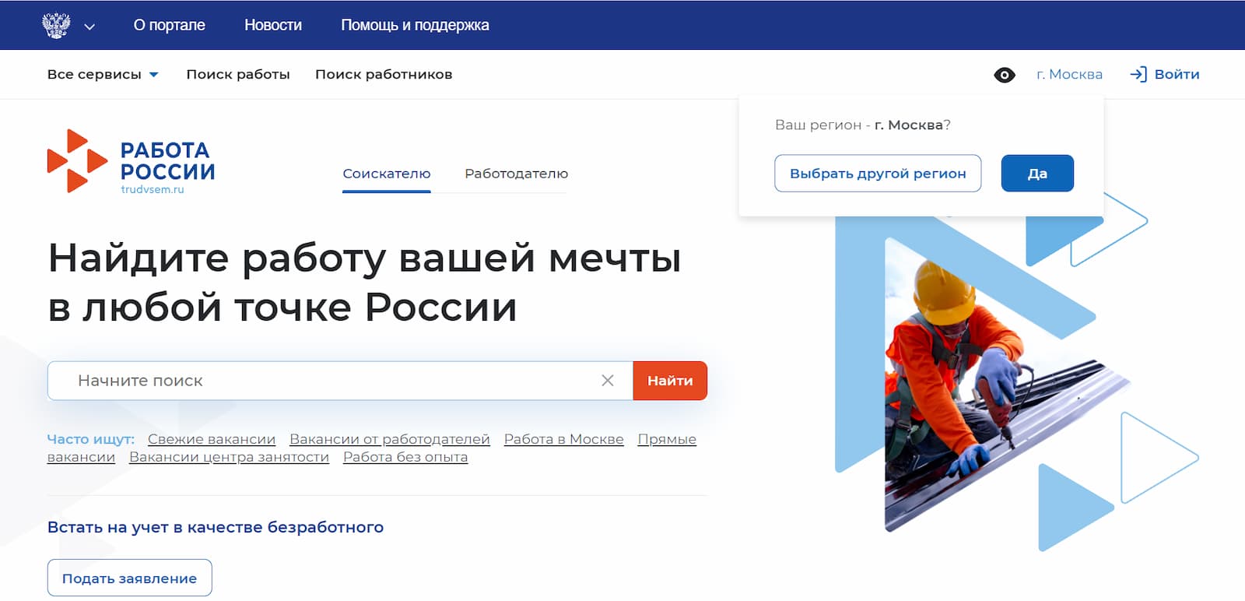Screen dimensions: 1245x601
Task: Click the Войти link
Action: click(x=1177, y=75)
